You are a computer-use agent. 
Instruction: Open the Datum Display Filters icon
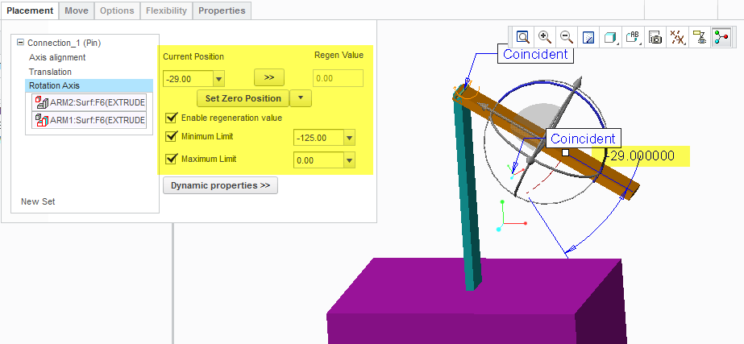click(x=677, y=37)
